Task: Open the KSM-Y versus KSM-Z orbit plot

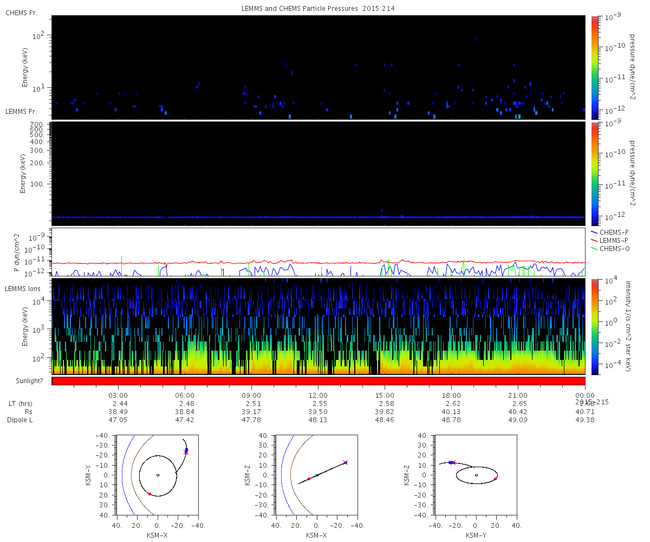Action: point(476,475)
